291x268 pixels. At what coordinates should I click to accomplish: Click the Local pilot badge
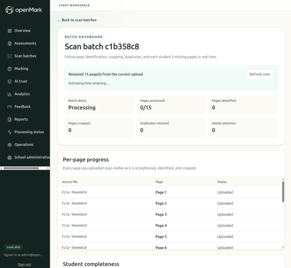point(14,247)
